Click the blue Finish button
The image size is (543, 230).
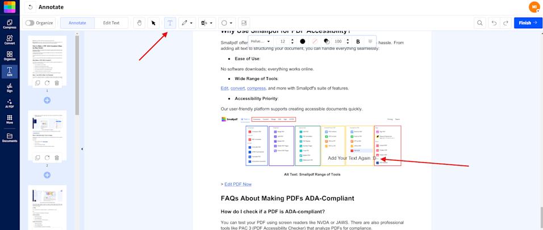[528, 23]
